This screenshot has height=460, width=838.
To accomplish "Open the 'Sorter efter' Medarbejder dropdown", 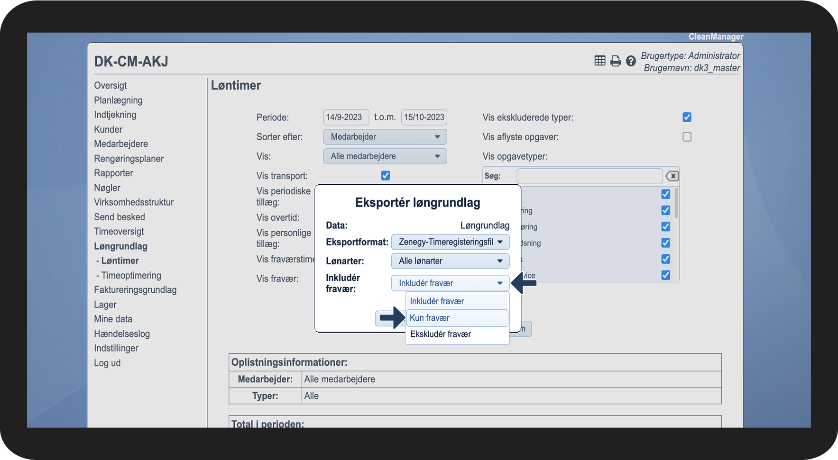I will (385, 137).
